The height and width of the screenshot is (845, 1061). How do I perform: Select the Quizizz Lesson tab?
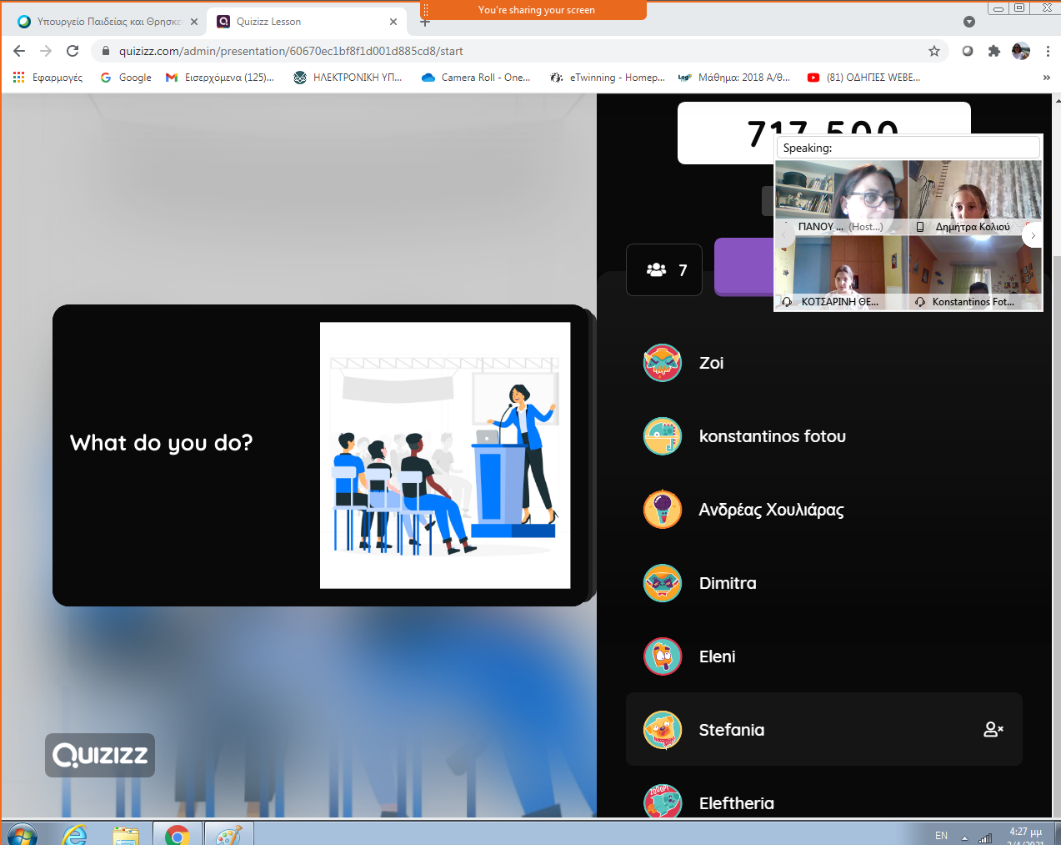point(300,22)
